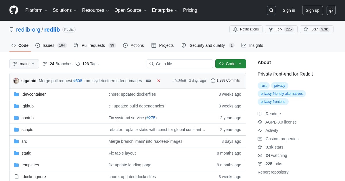Open the appearance settings sliders icon
The image size is (345, 181).
pyautogui.click(x=331, y=10)
